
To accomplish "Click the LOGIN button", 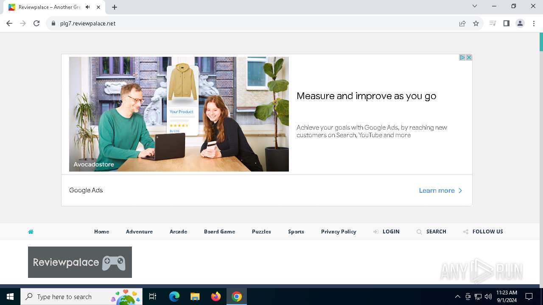I will tap(386, 232).
